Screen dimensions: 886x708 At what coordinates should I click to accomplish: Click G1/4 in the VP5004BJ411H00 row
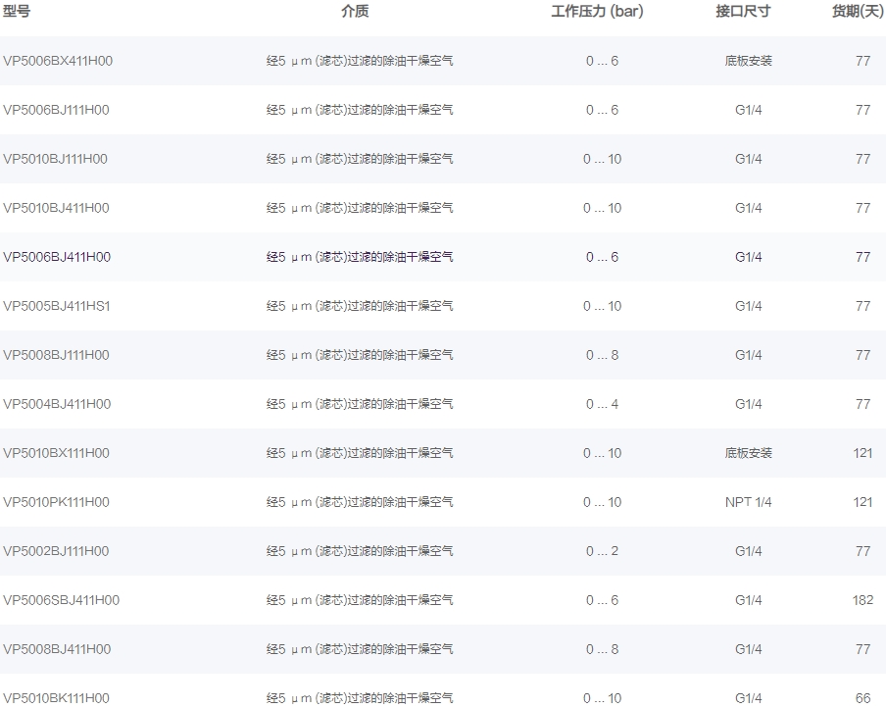click(x=748, y=404)
